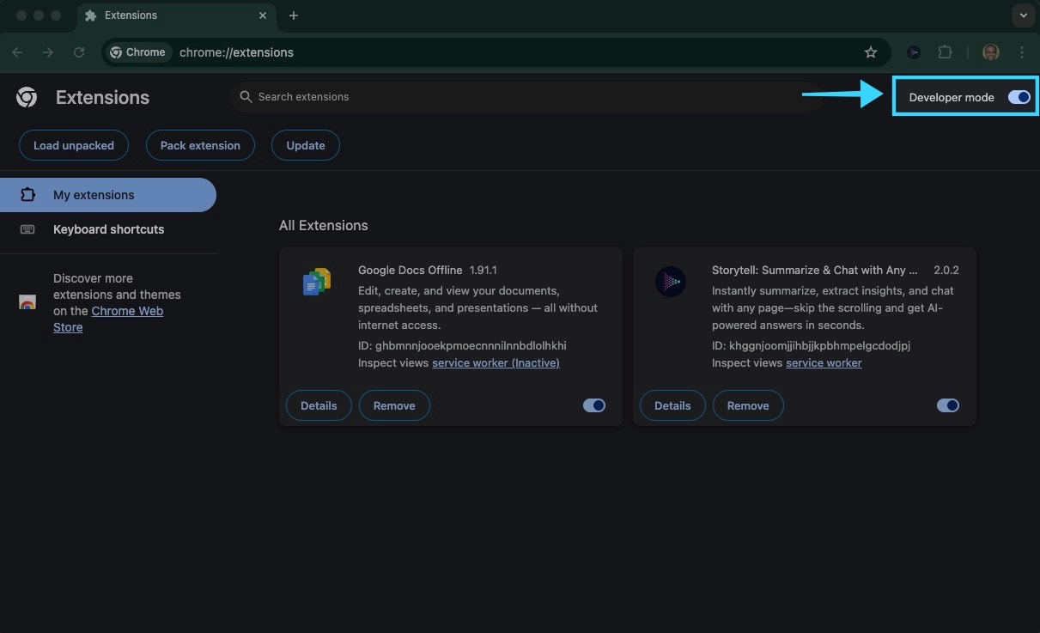The width and height of the screenshot is (1040, 633).
Task: Click the ID ghbmnnjooekpmoecnnnilnnbdlolhkhi text
Action: [462, 346]
